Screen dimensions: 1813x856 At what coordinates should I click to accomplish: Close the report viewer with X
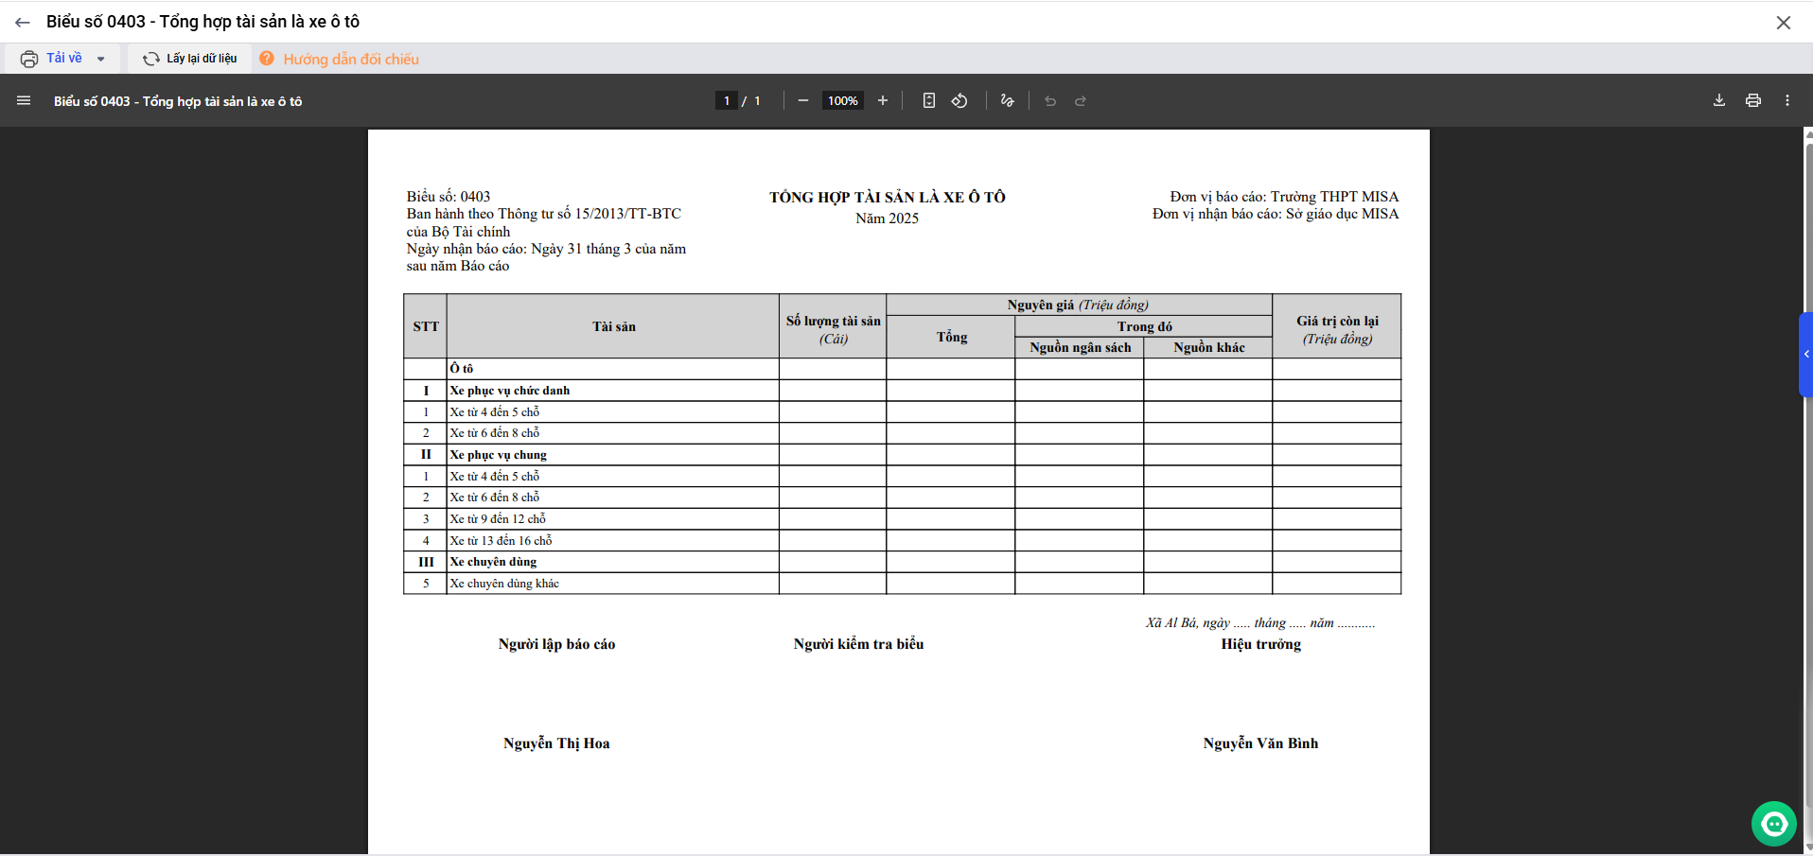point(1784,23)
